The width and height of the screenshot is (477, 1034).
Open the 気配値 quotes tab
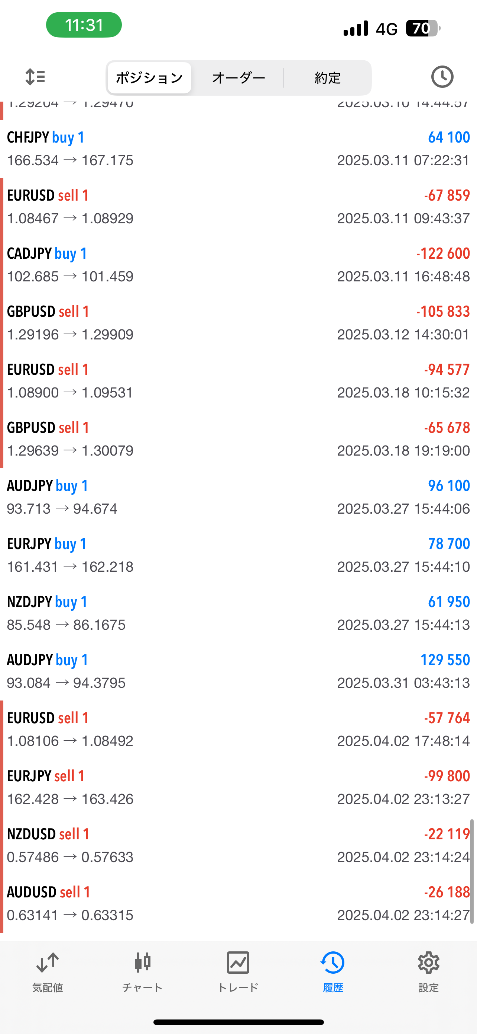48,971
